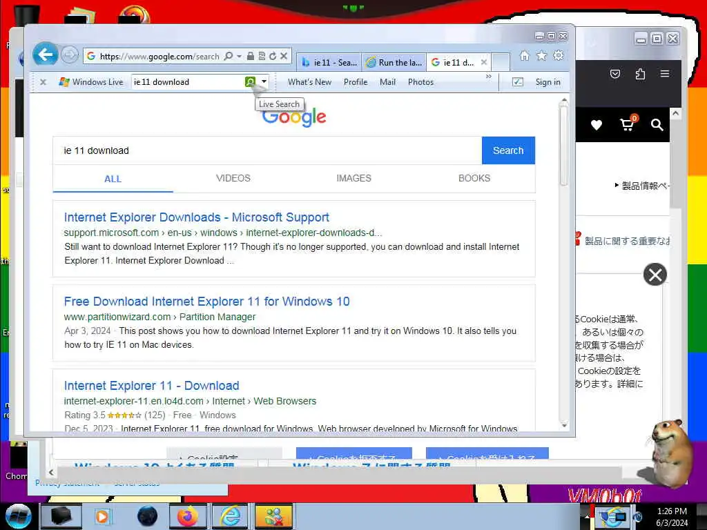Switch to the 'ie 11 - Sea...' Bing tab
Viewport: 707px width, 530px height.
(x=329, y=63)
